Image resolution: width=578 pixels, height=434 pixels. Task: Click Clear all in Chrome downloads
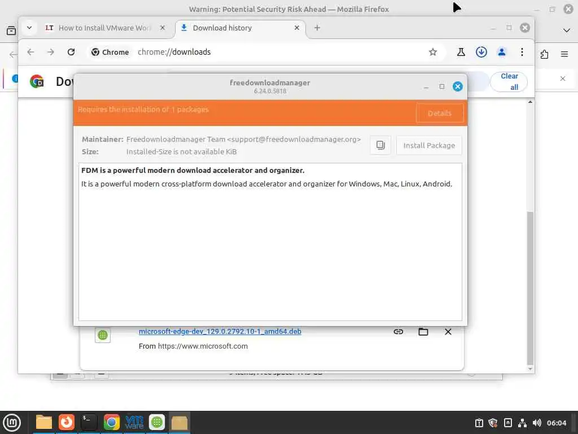click(509, 81)
